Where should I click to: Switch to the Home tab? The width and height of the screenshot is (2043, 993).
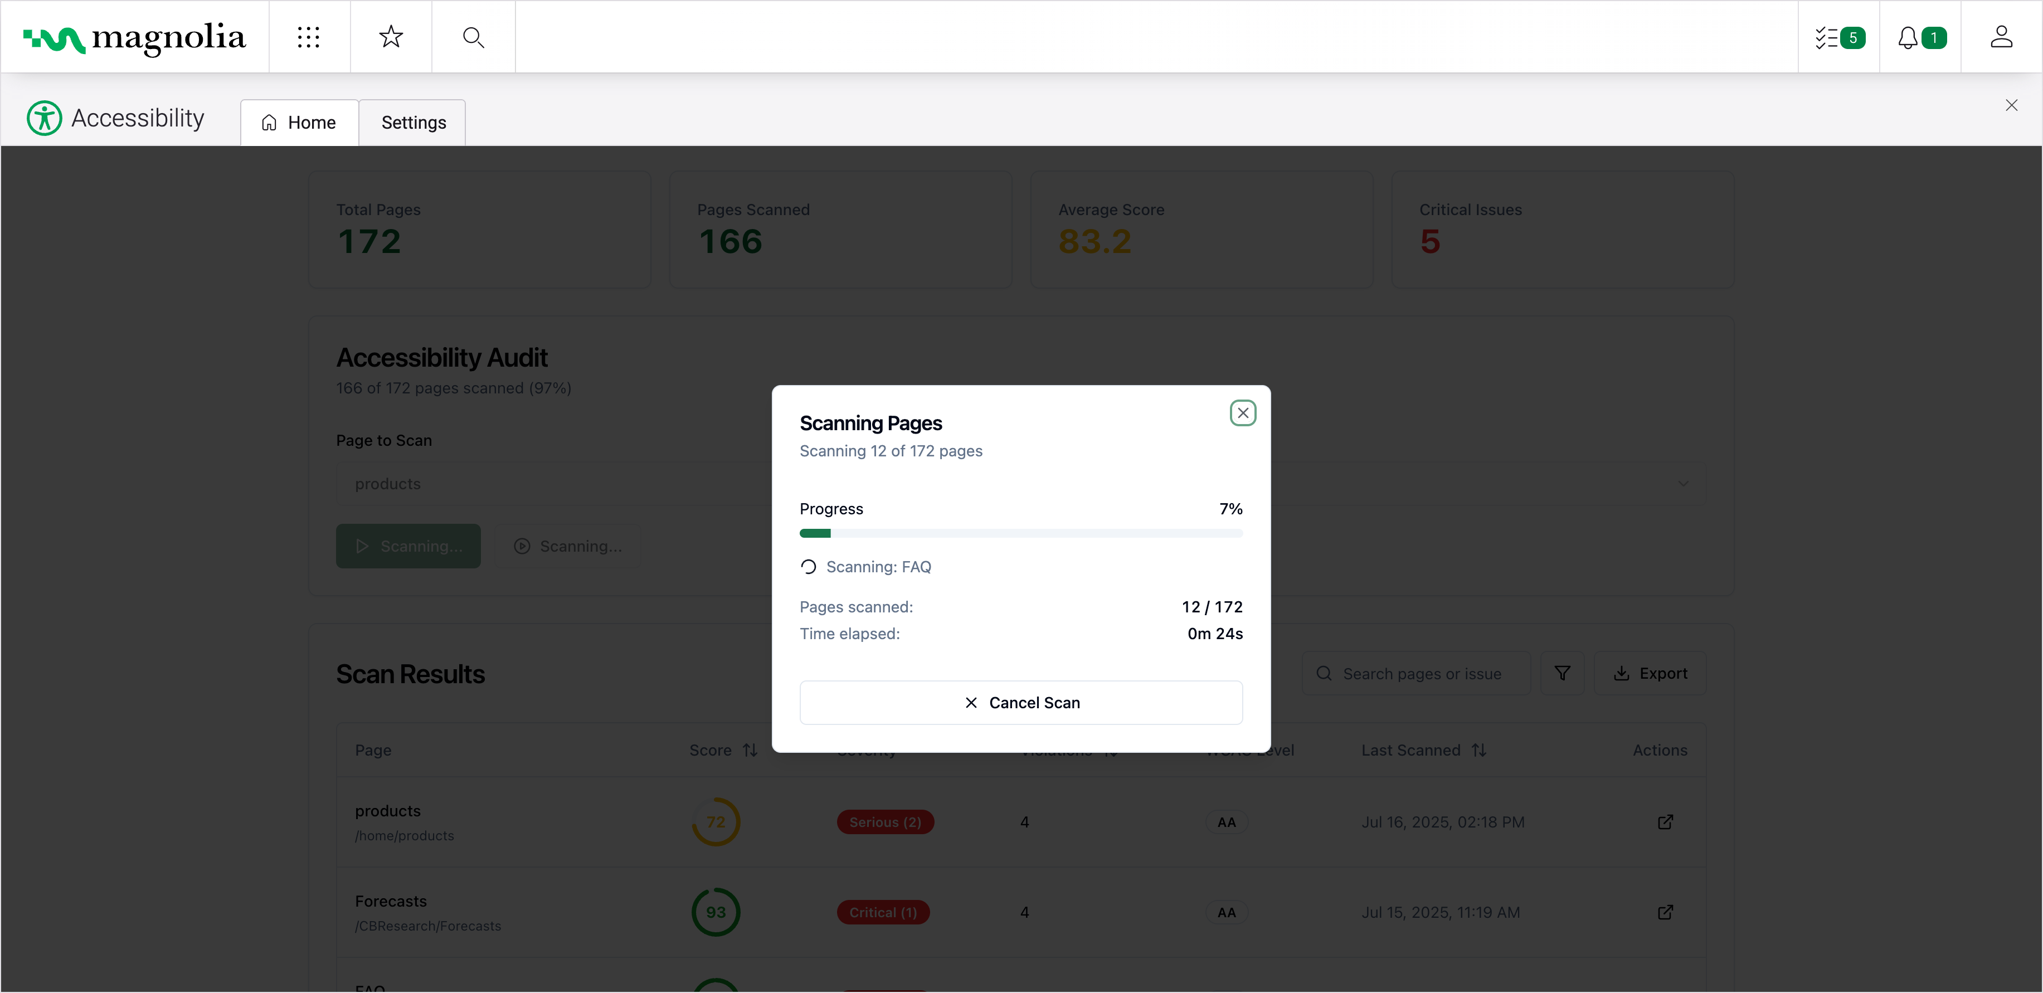click(299, 123)
